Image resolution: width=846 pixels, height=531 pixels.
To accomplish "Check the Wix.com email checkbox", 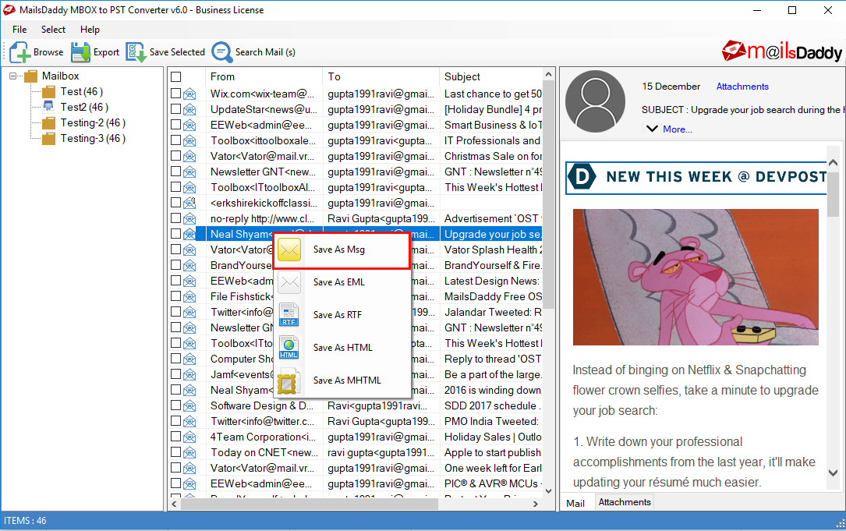I will click(x=176, y=94).
